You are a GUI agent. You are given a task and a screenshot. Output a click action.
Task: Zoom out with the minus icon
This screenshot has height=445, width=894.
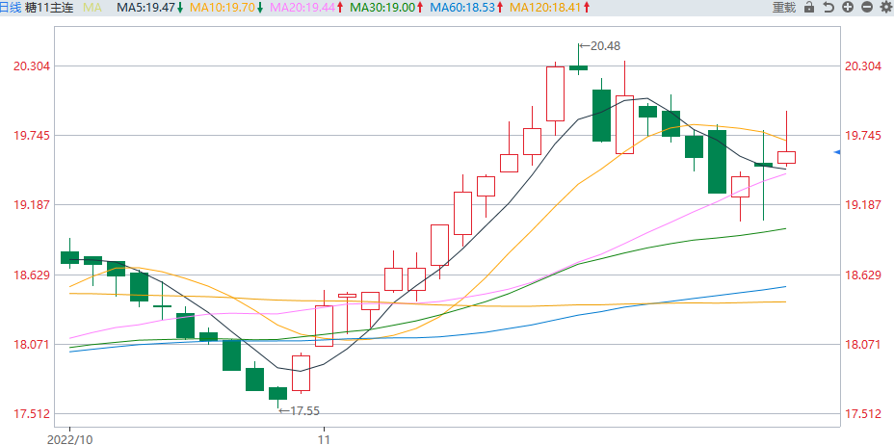(x=867, y=8)
